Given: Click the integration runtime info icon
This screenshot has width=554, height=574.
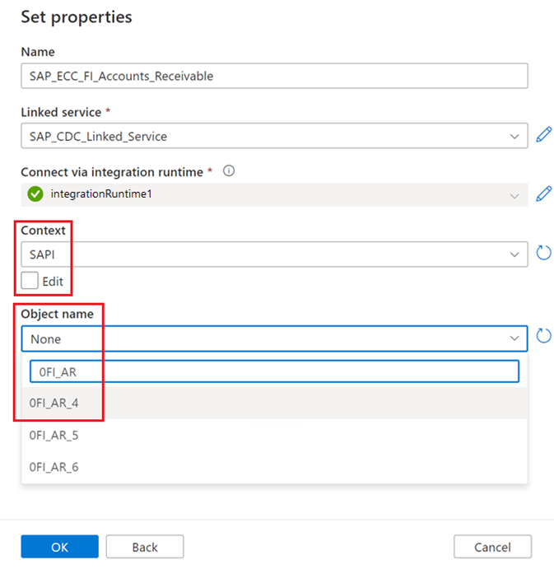Looking at the screenshot, I should pyautogui.click(x=229, y=171).
